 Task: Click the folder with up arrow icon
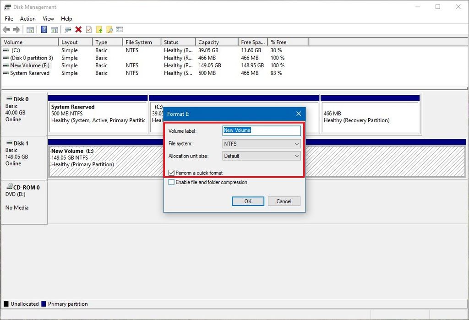point(99,29)
